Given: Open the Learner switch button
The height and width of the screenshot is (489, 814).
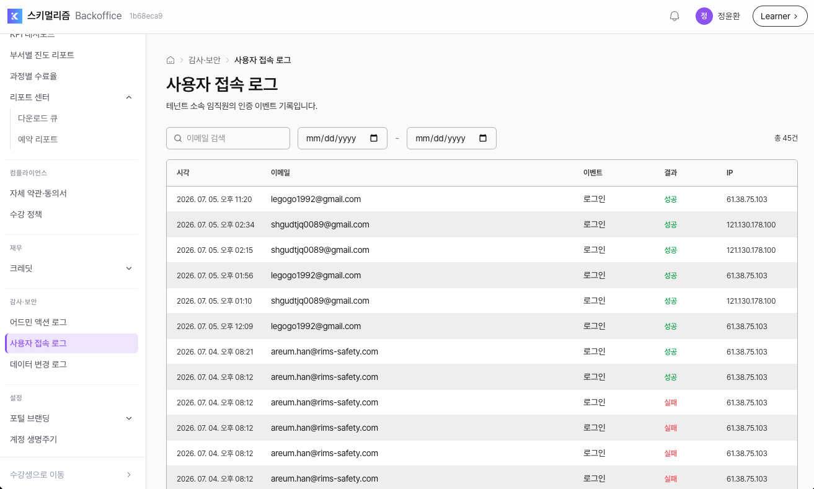Looking at the screenshot, I should [780, 16].
